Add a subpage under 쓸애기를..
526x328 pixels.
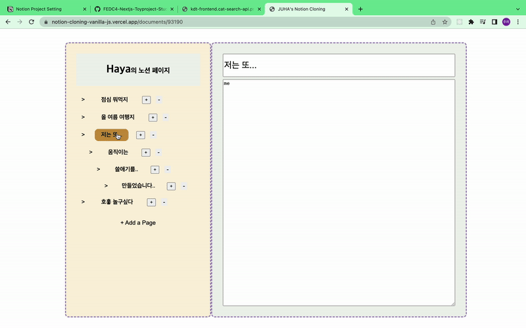tap(155, 170)
